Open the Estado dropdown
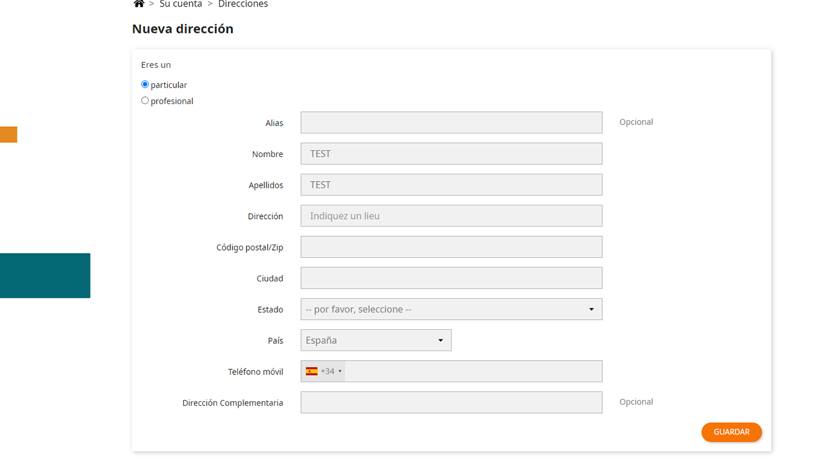 (x=451, y=309)
